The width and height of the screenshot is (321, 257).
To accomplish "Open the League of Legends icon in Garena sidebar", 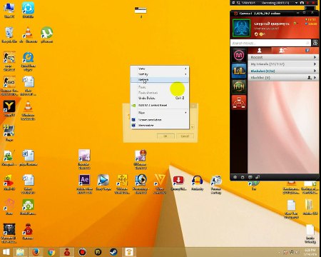I will coord(239,71).
